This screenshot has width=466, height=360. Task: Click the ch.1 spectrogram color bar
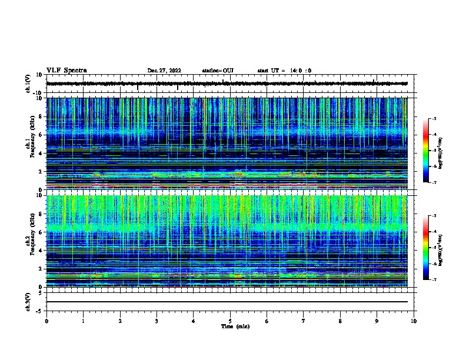tap(426, 151)
